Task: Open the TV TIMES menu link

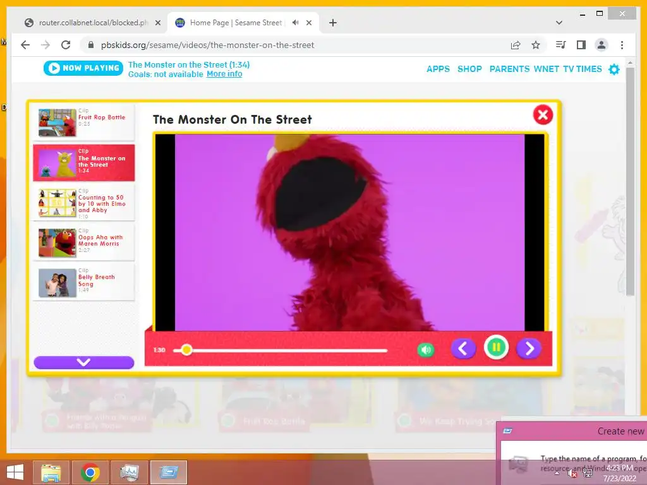Action: (582, 69)
